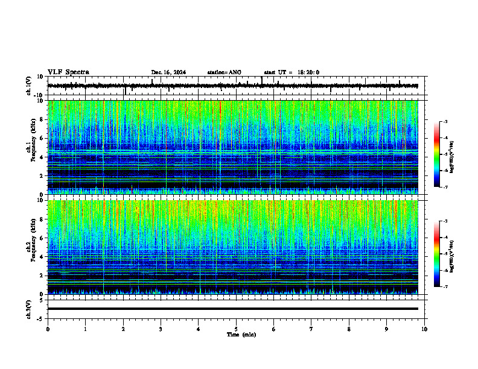The width and height of the screenshot is (478, 369).
Task: Click the "6" kHz tick on ch.1 axis
Action: [42, 138]
